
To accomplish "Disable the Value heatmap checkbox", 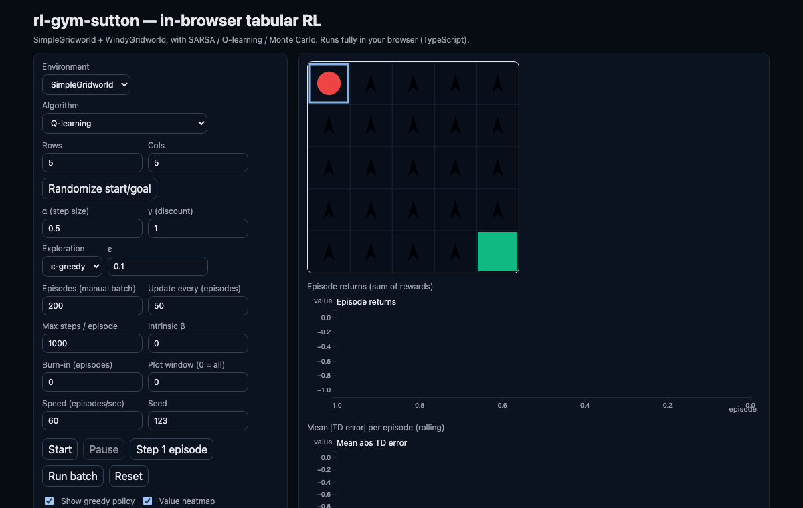I will pyautogui.click(x=147, y=501).
